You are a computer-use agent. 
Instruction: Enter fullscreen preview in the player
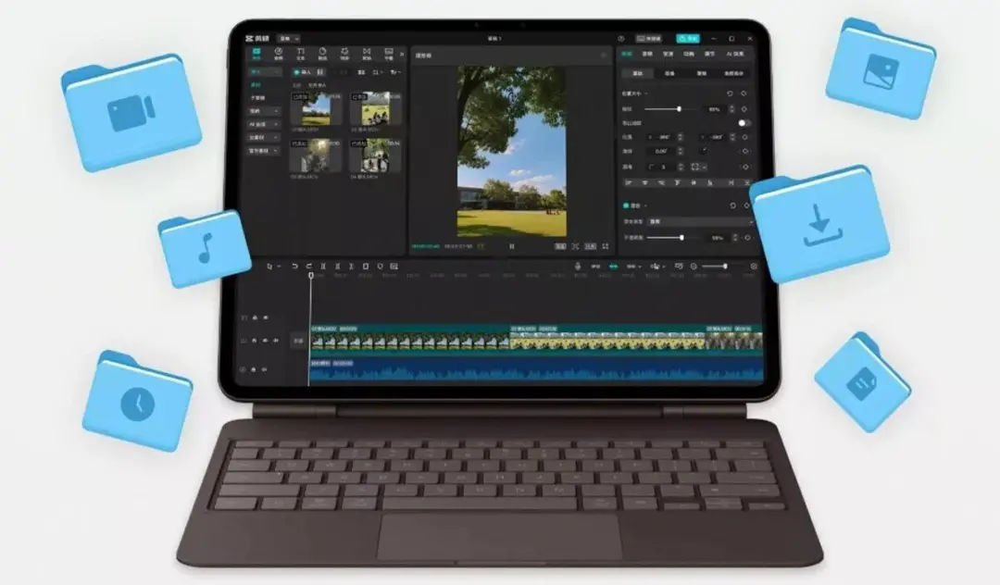606,246
